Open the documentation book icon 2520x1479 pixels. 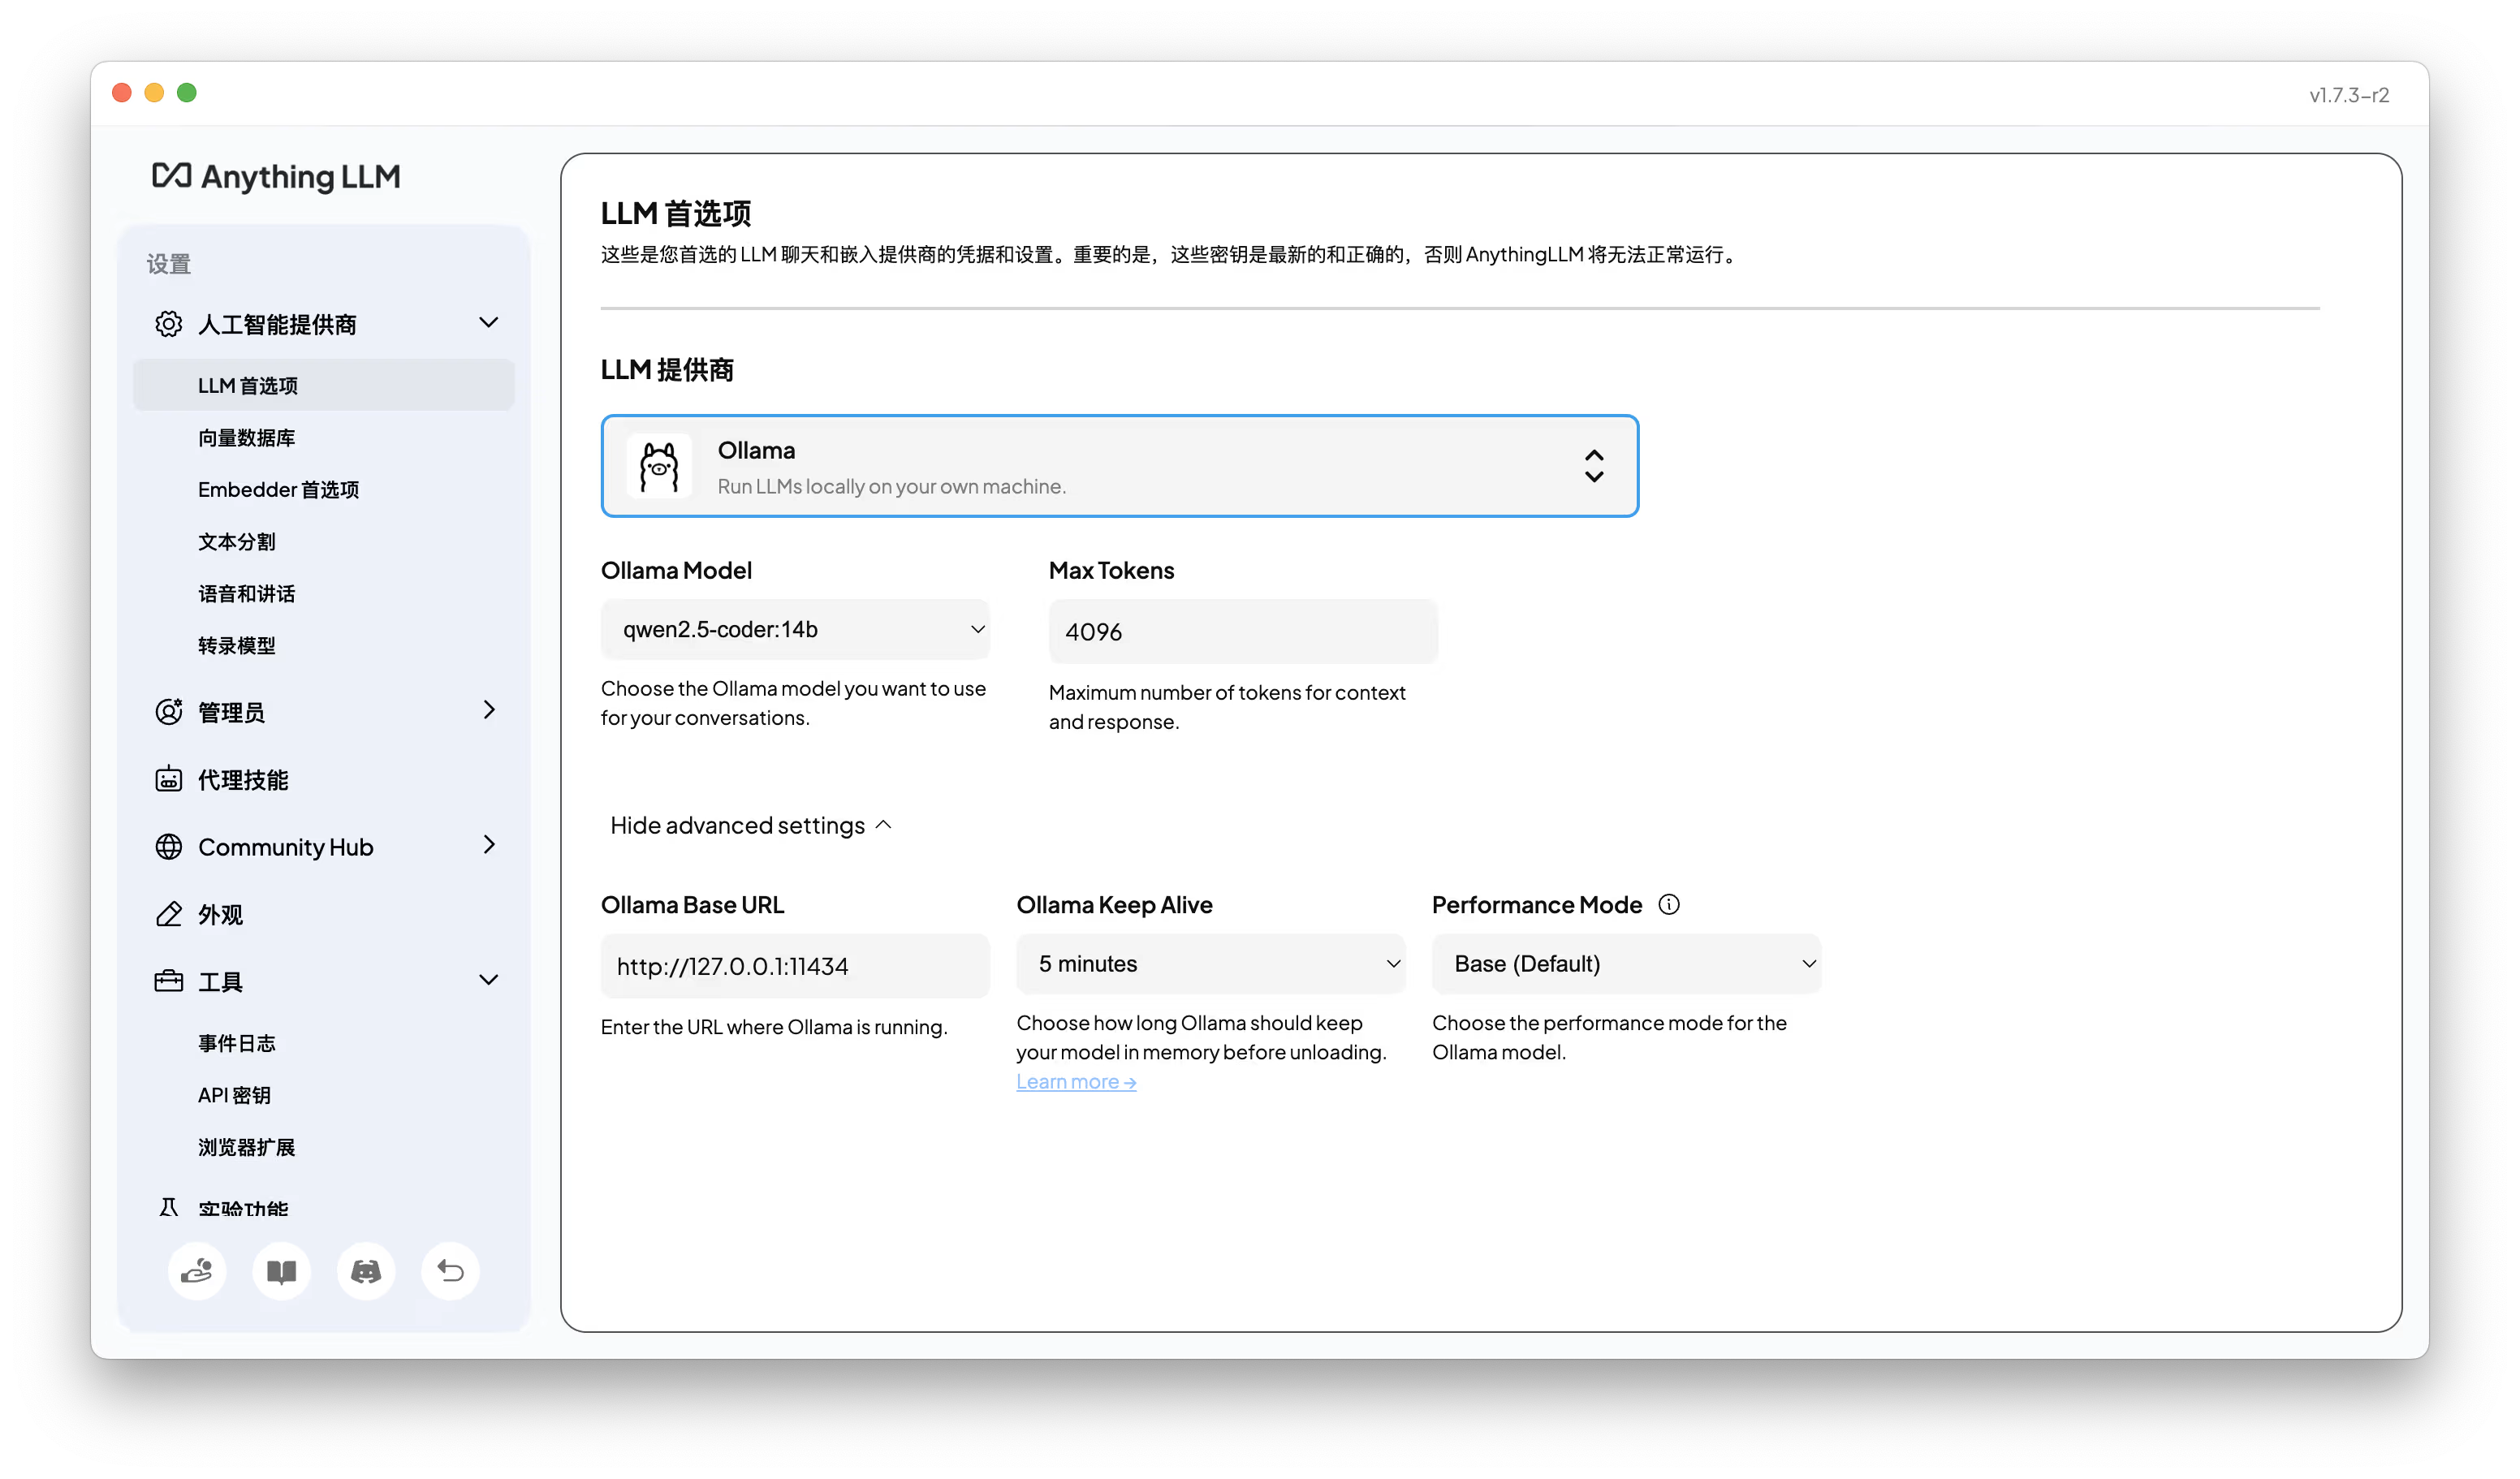pos(282,1271)
